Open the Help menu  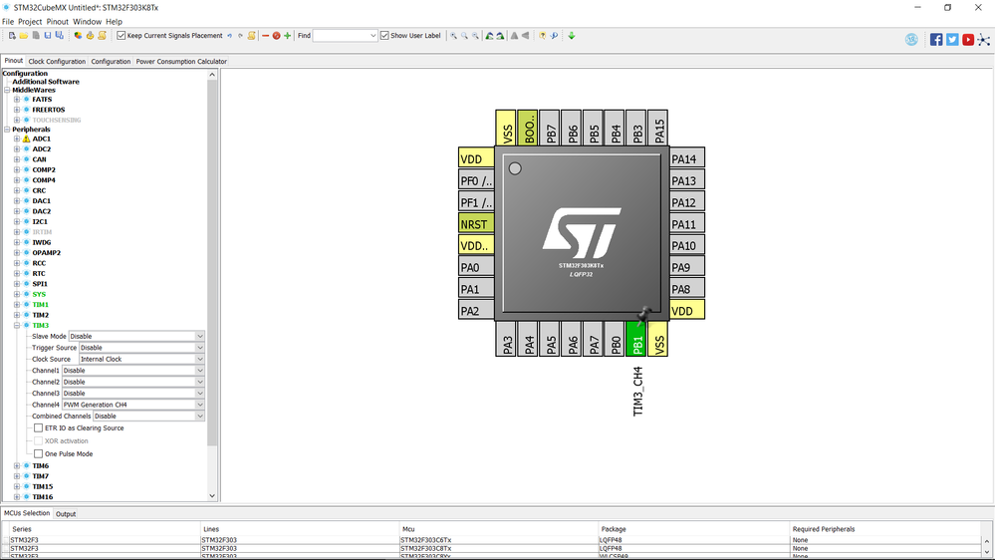tap(115, 22)
